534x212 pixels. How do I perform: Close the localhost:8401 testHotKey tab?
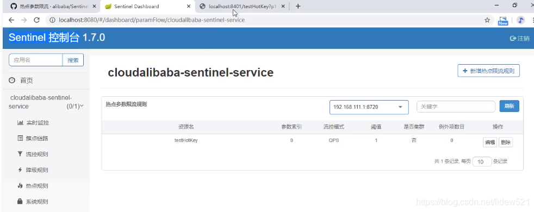tap(283, 6)
